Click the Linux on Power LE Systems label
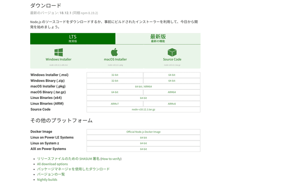284x183 pixels. [52, 137]
